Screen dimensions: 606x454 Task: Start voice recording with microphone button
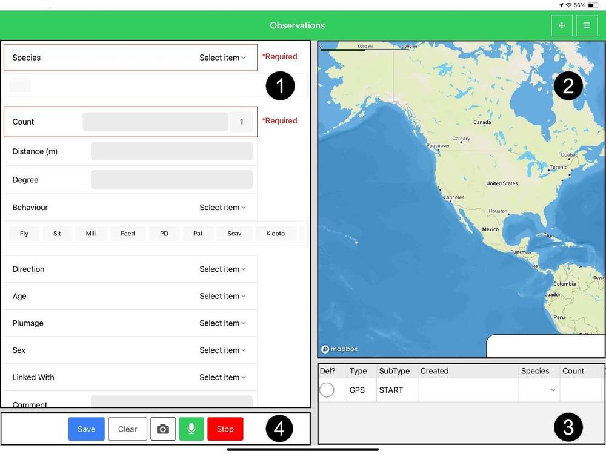191,429
